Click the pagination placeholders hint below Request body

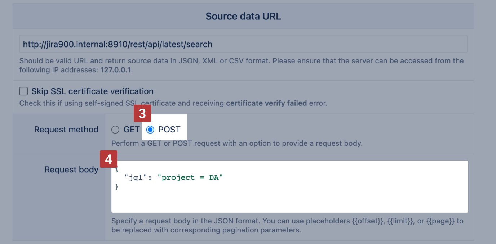point(287,225)
